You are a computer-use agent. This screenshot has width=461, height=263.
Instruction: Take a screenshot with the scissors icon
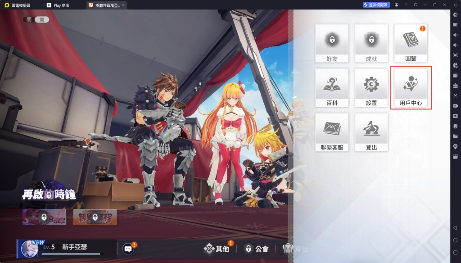point(456,95)
